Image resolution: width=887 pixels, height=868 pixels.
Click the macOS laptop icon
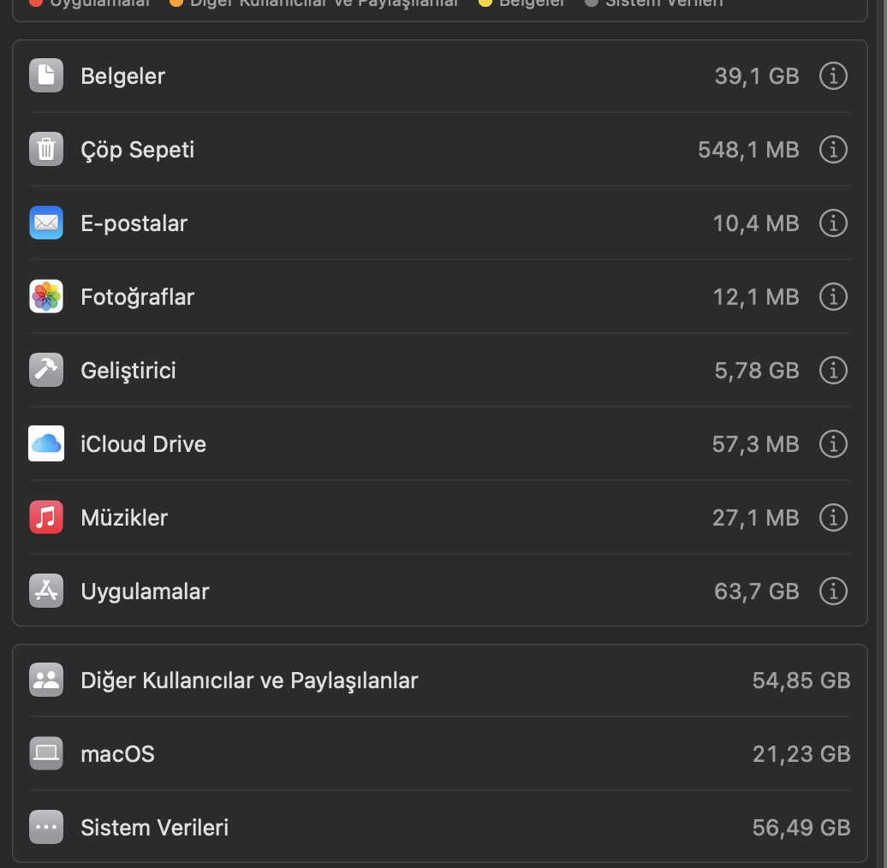46,754
